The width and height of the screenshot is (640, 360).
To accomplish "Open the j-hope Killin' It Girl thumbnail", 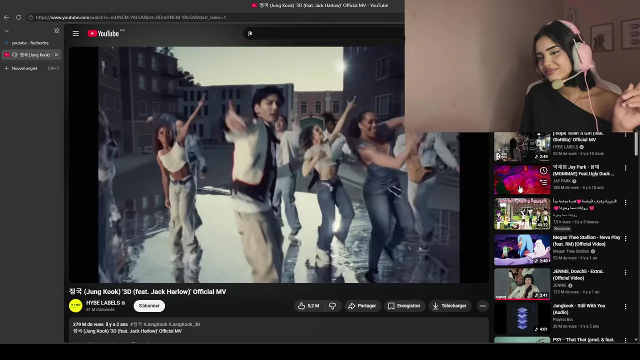I will point(522,146).
